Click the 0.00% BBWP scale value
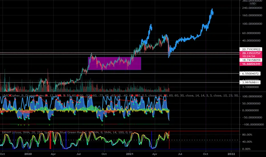Image resolution: width=266 pixels, height=157 pixels. coord(246,149)
